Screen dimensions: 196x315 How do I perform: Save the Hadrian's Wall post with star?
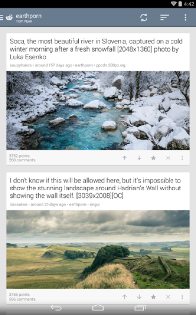pyautogui.click(x=153, y=297)
